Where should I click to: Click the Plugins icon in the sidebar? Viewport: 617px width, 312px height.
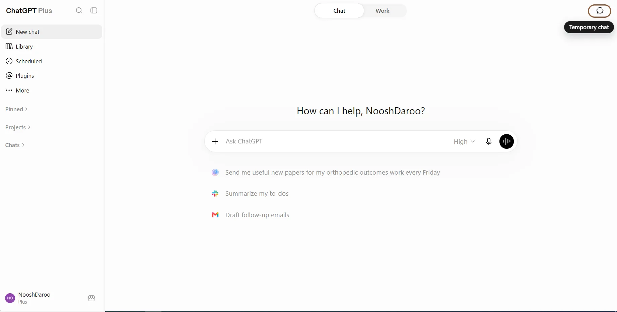point(9,75)
